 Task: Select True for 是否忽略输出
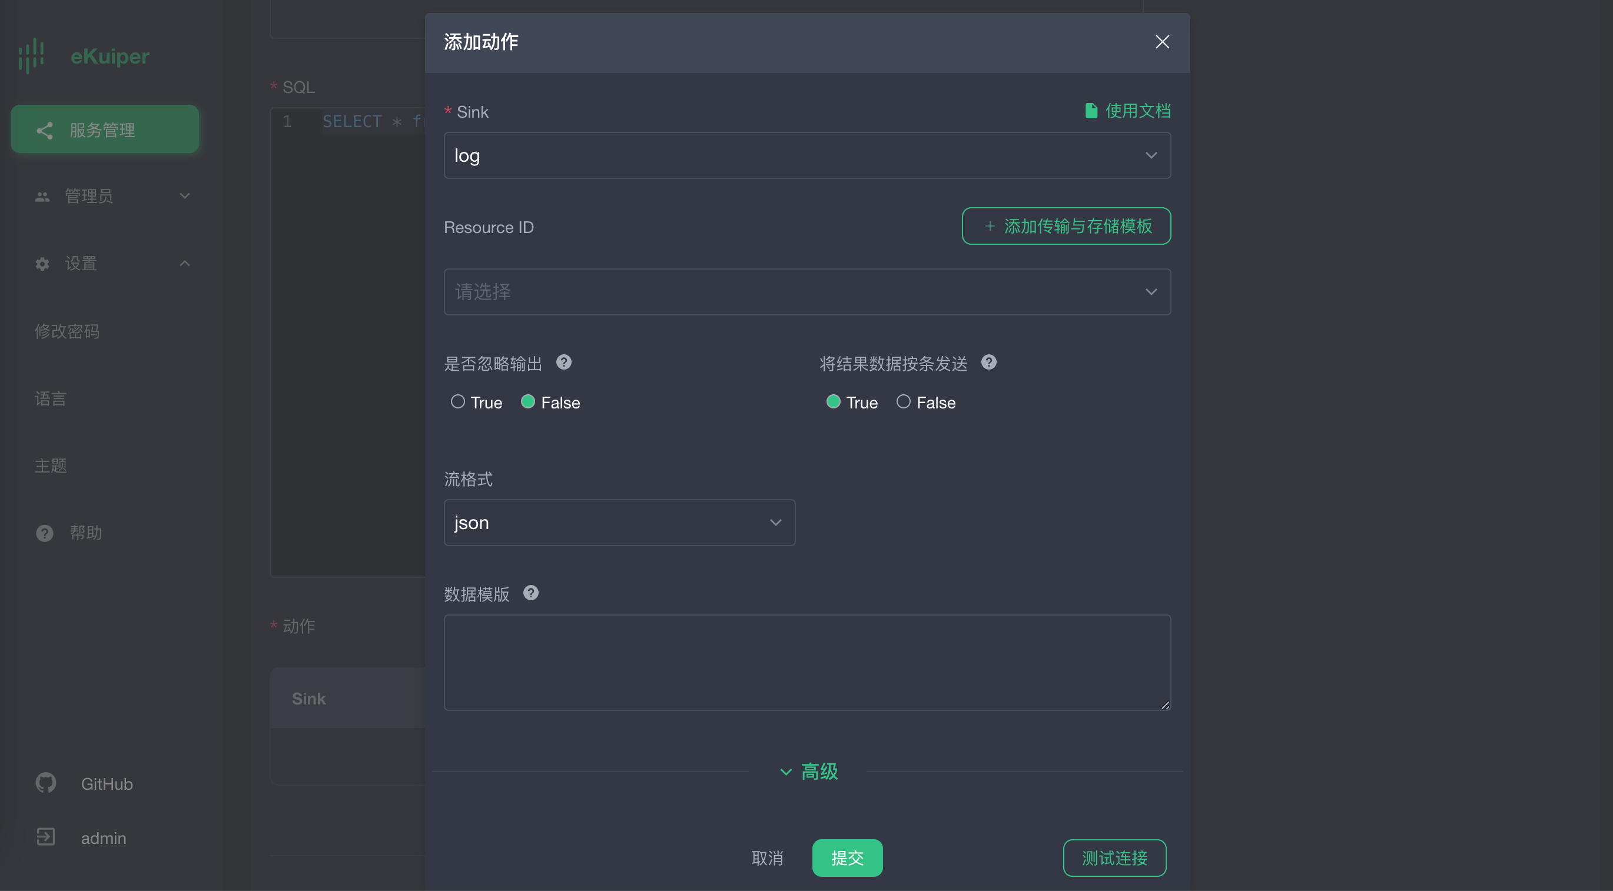pos(458,402)
